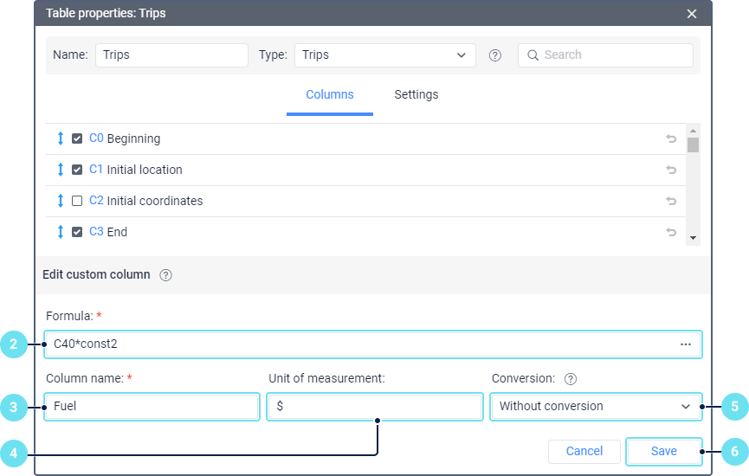Uncheck the C0 Beginning column checkbox
The image size is (749, 476).
pos(77,138)
